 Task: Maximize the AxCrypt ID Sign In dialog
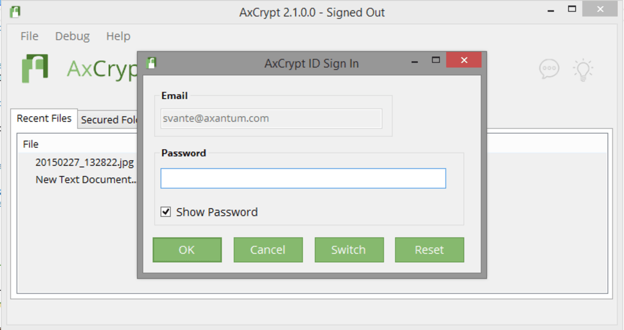coord(436,60)
